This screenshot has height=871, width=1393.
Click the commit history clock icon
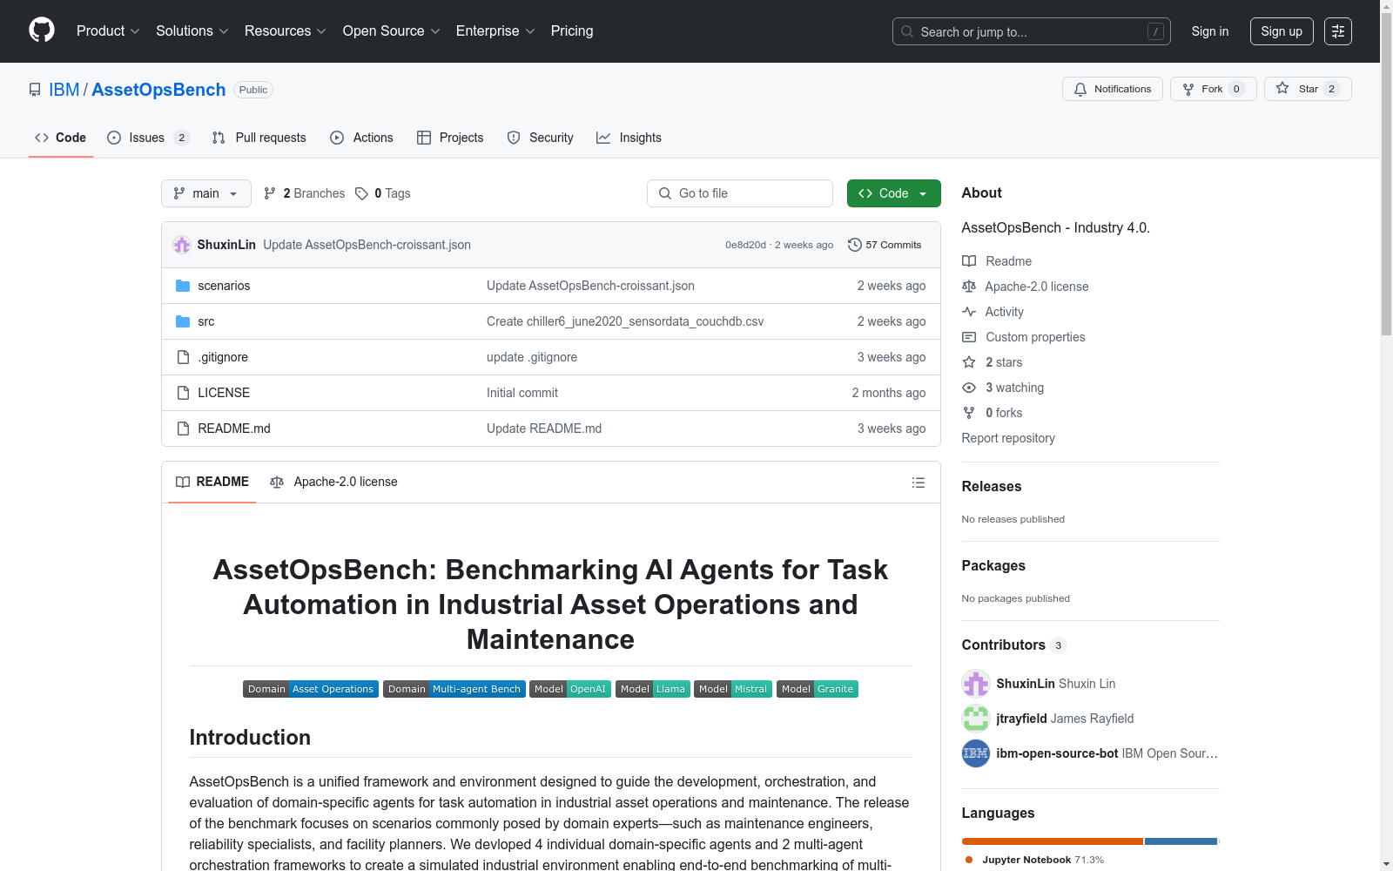pyautogui.click(x=854, y=245)
